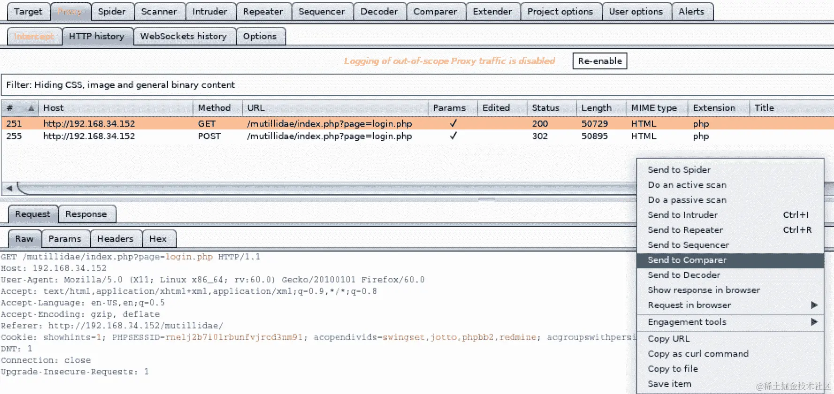This screenshot has height=394, width=834.
Task: Select the Repeater tab
Action: click(263, 11)
